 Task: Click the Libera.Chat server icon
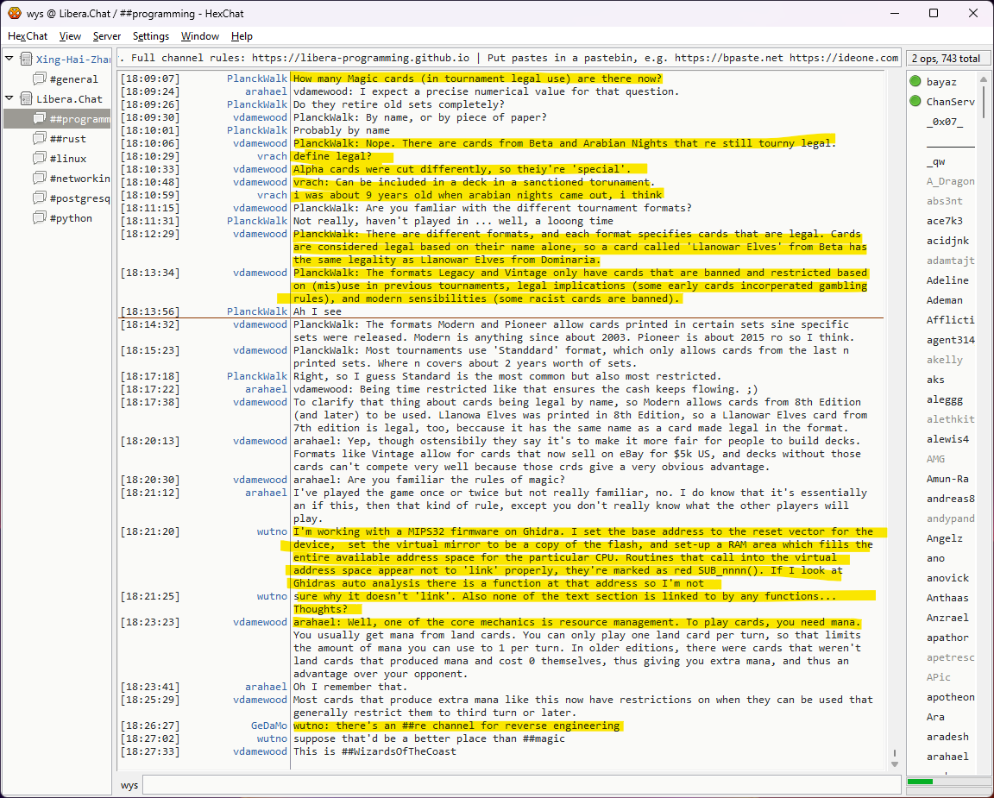[26, 99]
